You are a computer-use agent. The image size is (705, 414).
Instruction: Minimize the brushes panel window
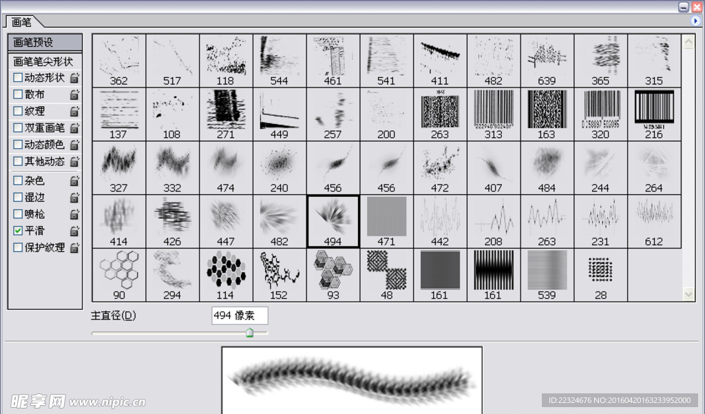[684, 7]
